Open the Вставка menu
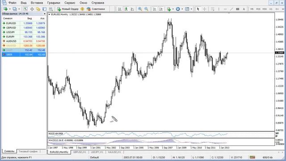The width and height of the screenshot is (286, 161). (x=37, y=3)
